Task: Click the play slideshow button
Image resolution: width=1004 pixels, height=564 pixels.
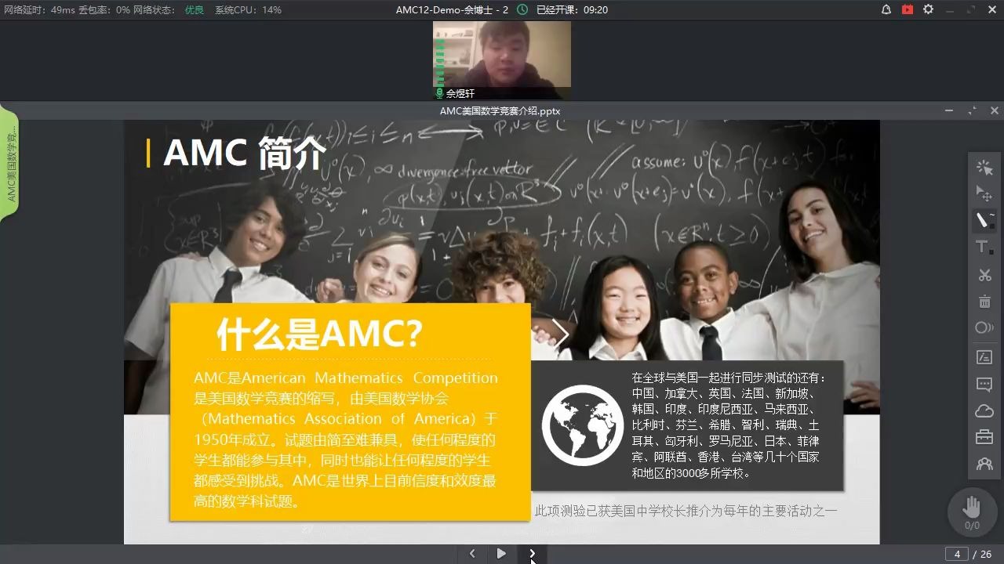Action: point(501,554)
